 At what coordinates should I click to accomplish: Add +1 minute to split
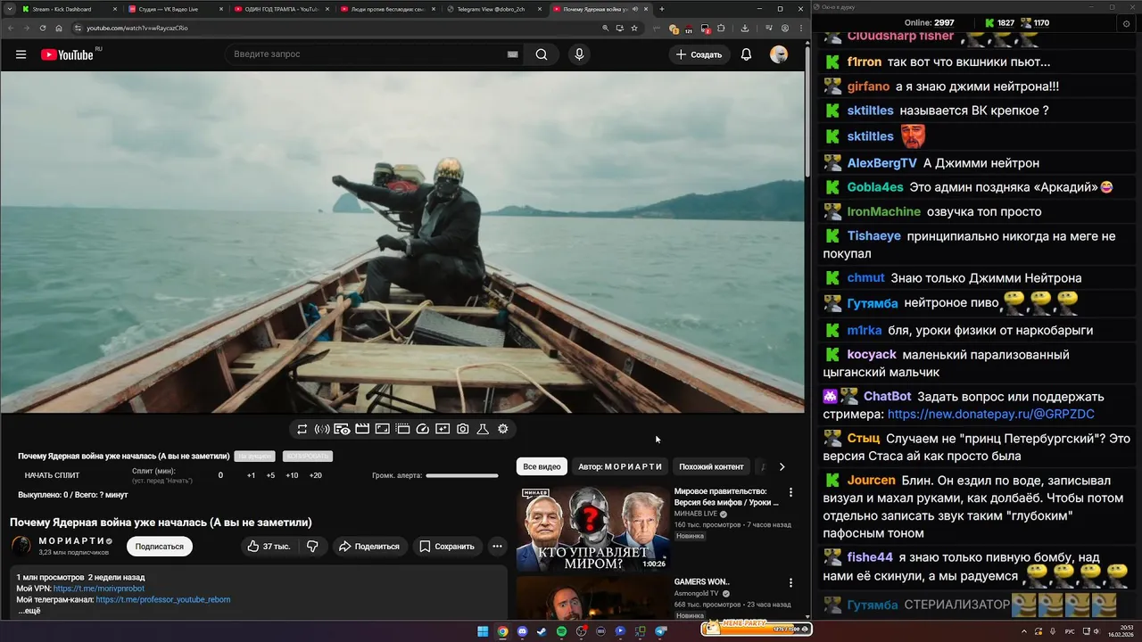251,475
